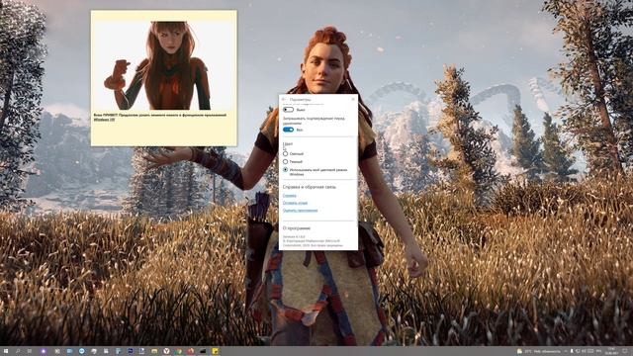Click the Оставить отзыв feedback link
This screenshot has width=633, height=356.
click(295, 203)
